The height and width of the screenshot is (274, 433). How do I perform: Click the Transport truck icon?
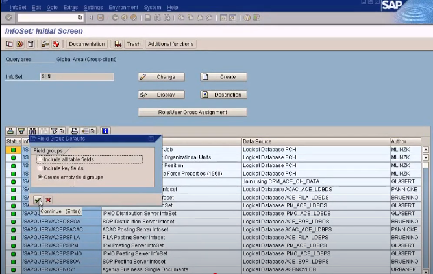click(x=118, y=44)
